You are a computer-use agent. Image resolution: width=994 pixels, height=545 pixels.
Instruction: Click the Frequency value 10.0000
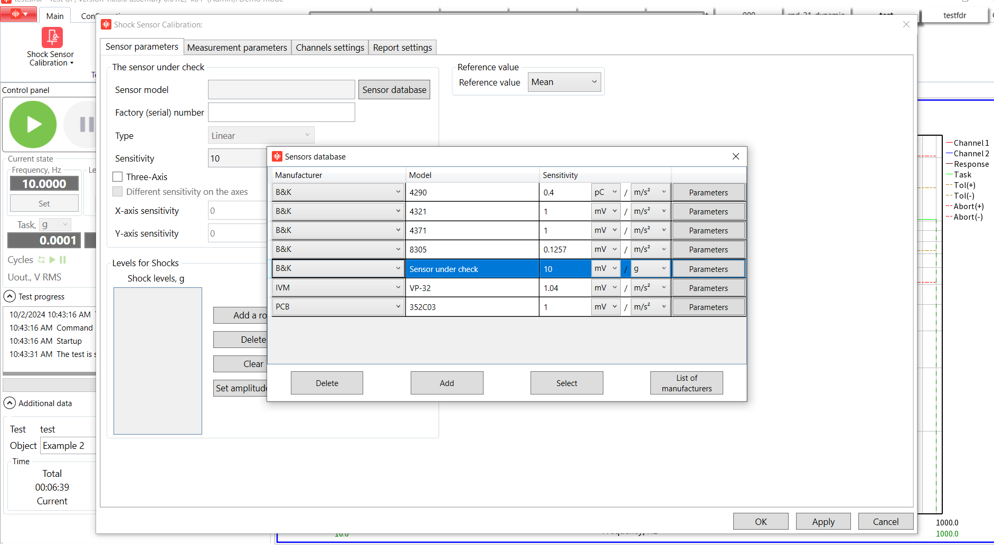click(44, 184)
